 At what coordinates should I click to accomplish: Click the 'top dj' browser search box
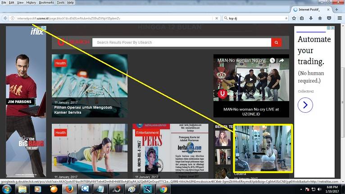pyautogui.click(x=256, y=18)
